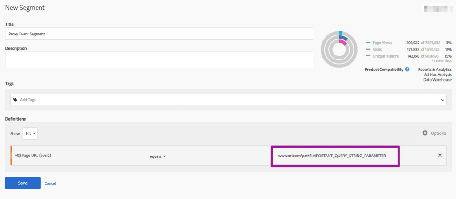
Task: Click the Product Compatibility help icon
Action: click(407, 70)
